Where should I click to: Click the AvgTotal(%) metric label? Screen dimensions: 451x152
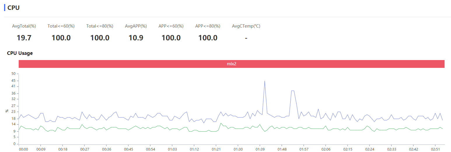[24, 26]
